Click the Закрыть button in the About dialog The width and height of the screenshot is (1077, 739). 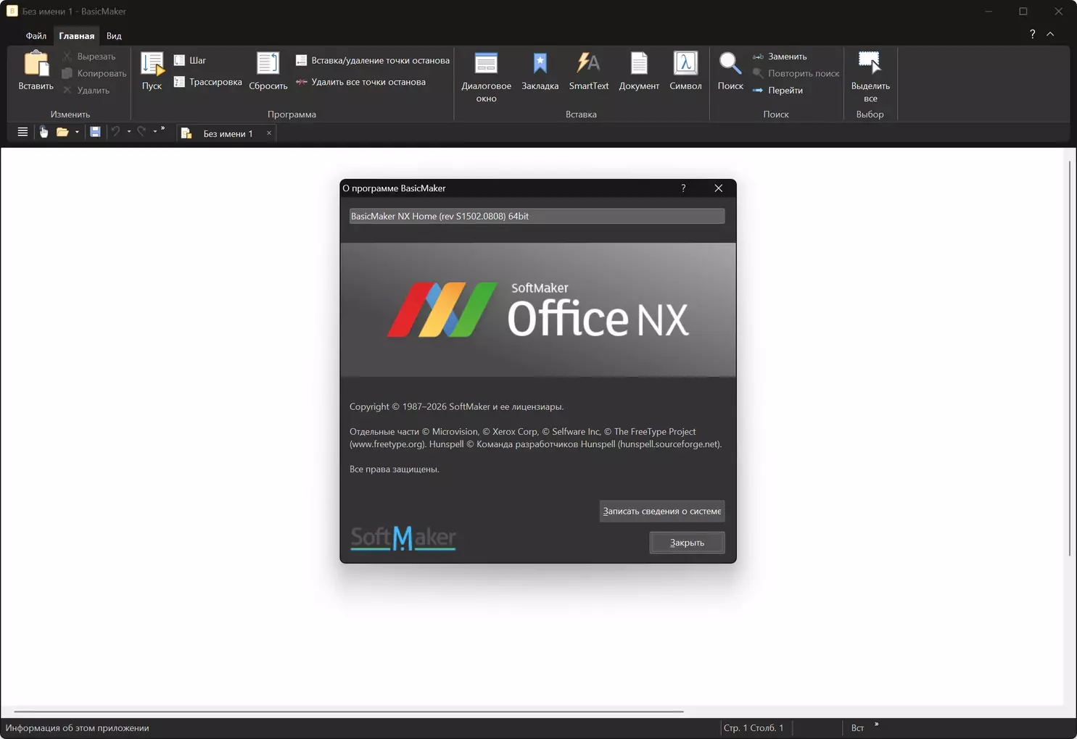coord(687,543)
